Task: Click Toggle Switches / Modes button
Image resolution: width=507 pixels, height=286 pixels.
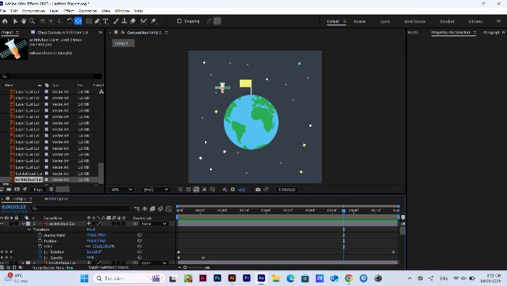Action: point(109,268)
